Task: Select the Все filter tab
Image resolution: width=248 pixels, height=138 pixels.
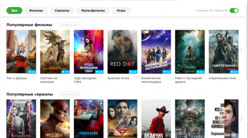Action: pos(14,11)
